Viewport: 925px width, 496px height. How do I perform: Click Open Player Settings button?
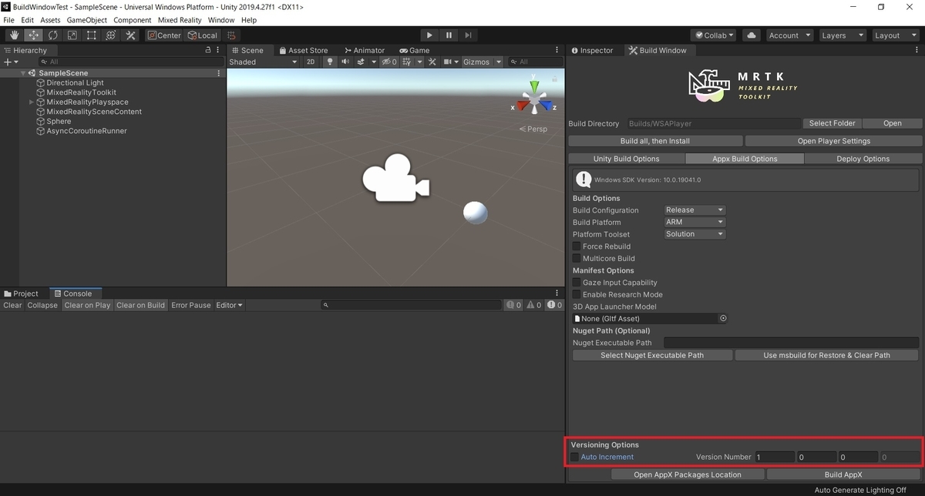(x=833, y=141)
